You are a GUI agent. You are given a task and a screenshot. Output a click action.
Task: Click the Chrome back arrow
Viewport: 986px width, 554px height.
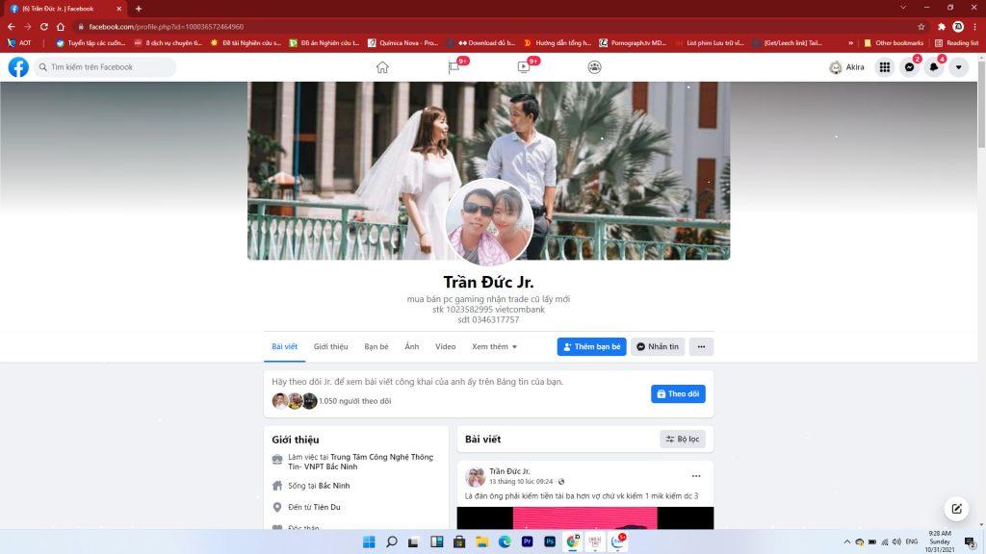pos(12,26)
